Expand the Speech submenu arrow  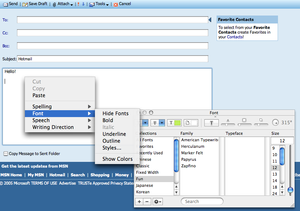tap(89, 120)
